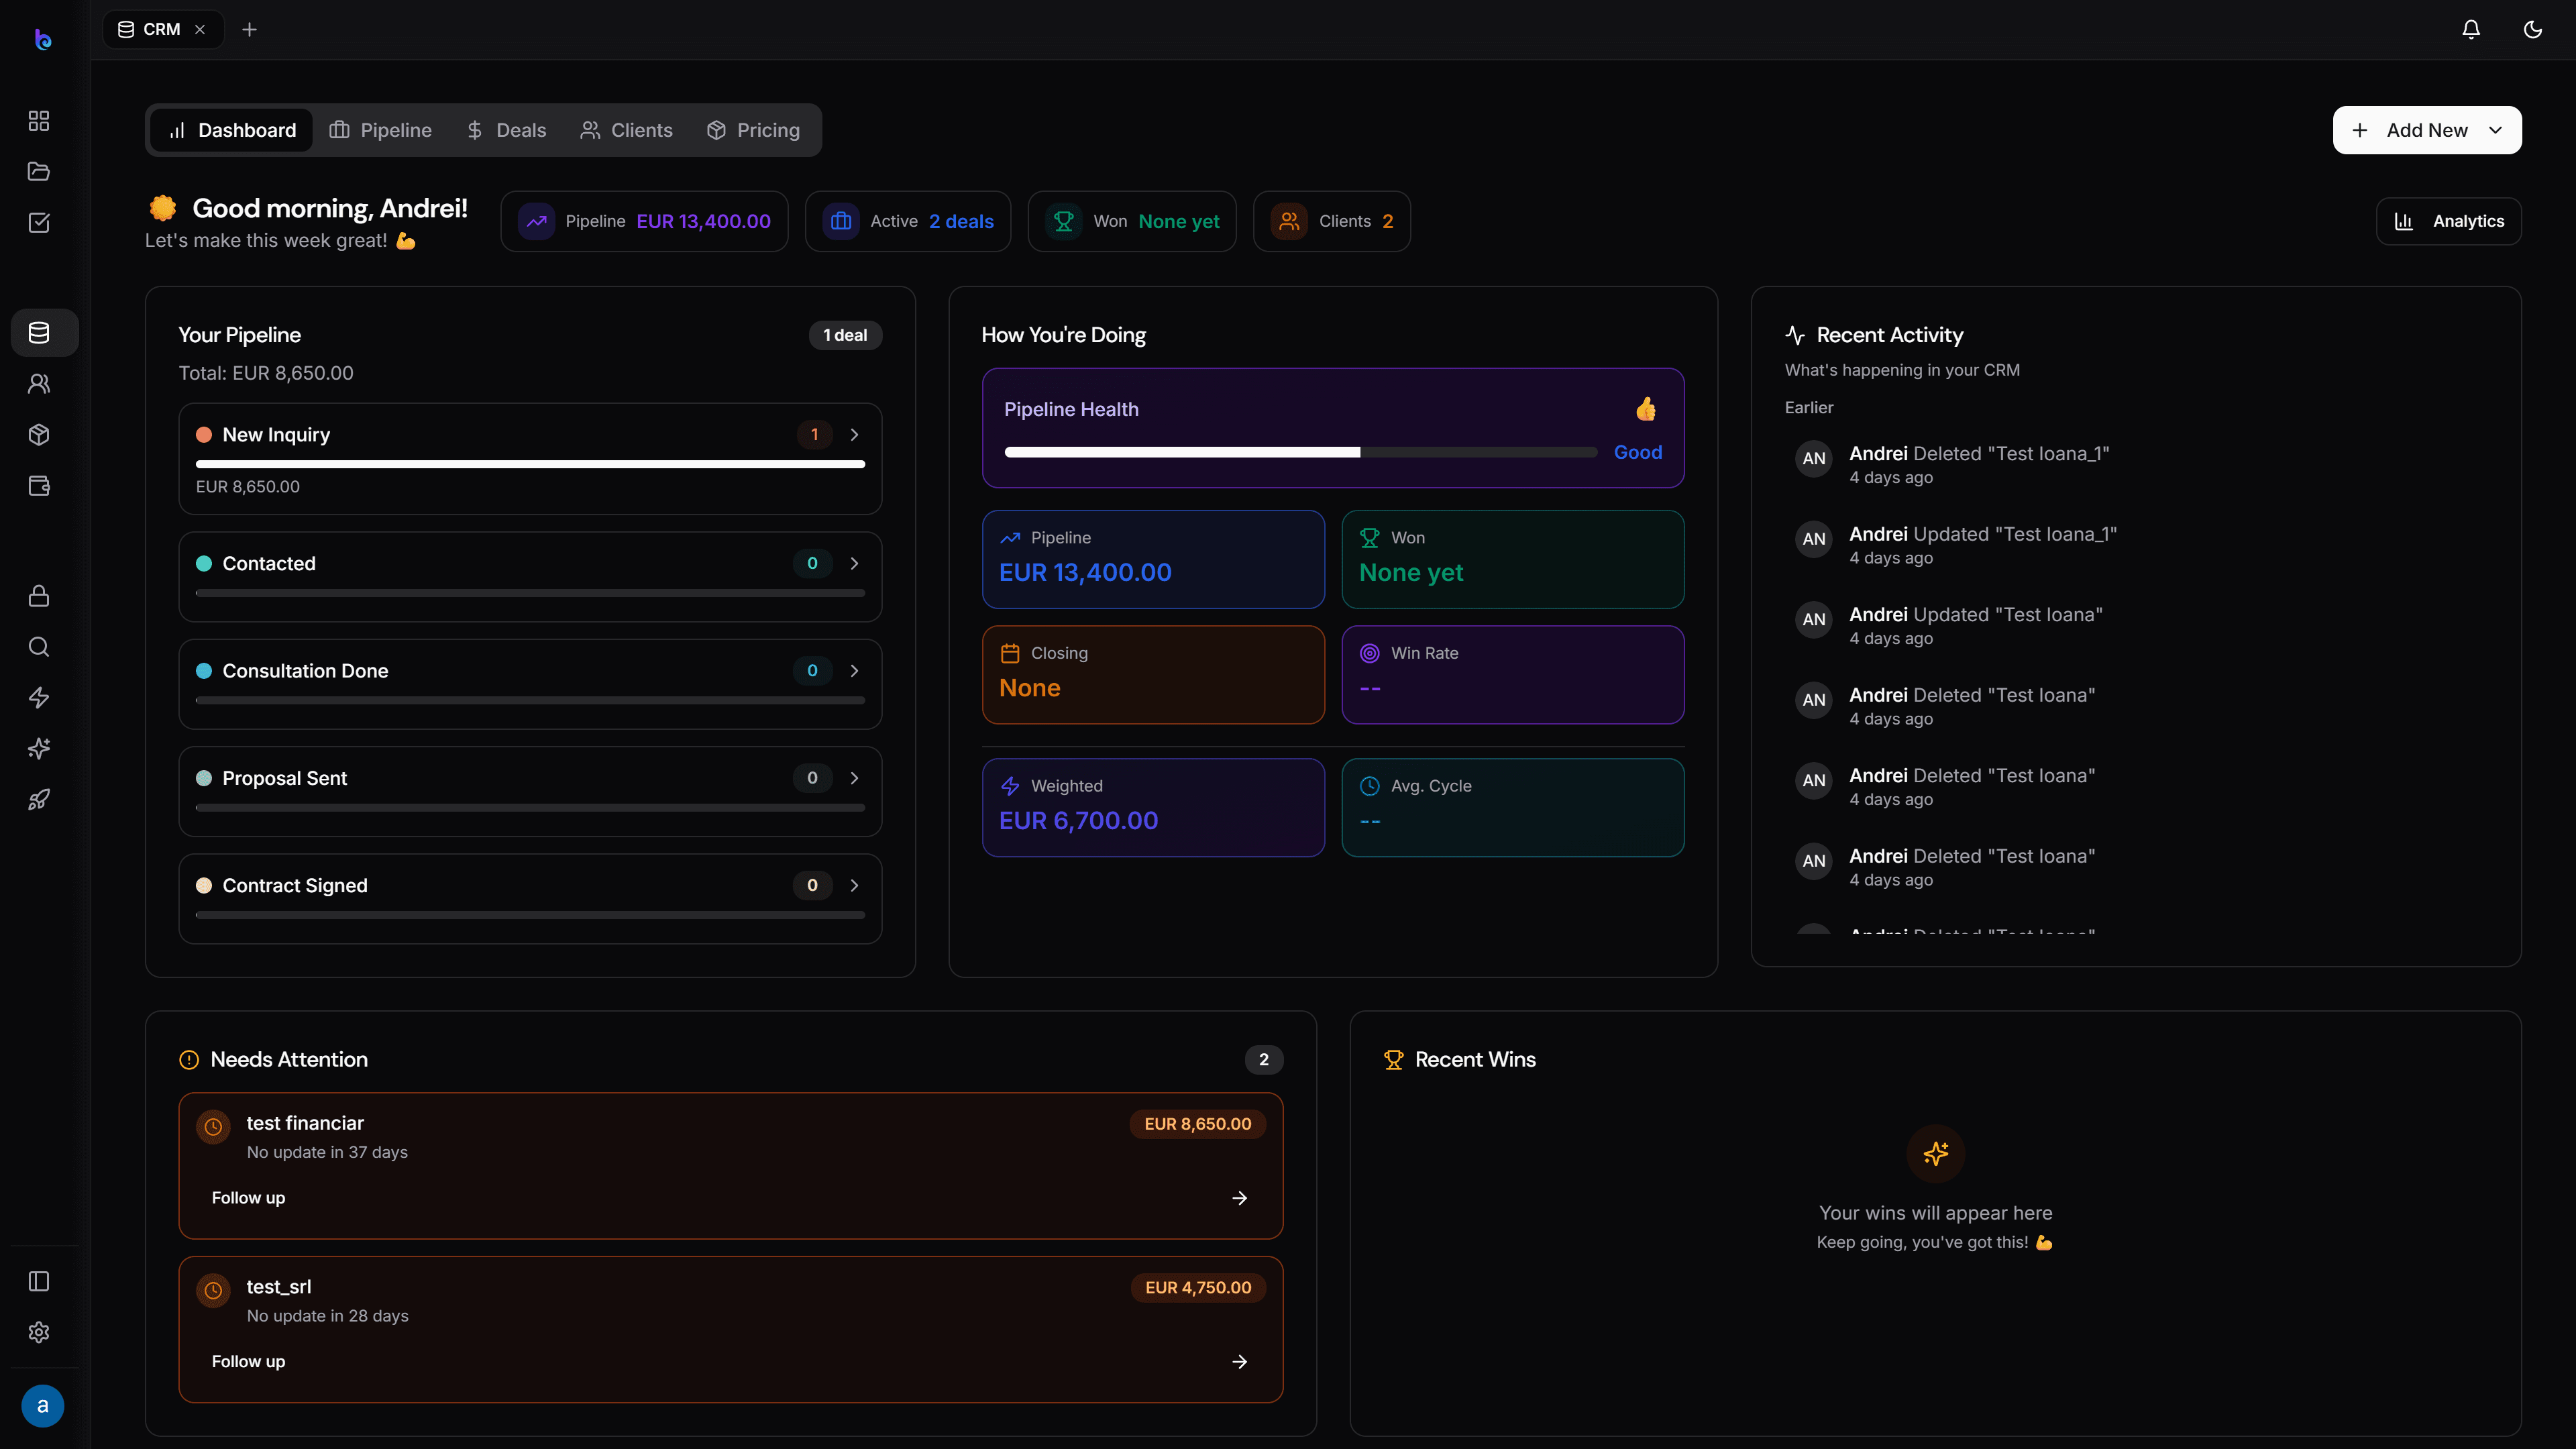Add a new tab with plus icon
Screen dimensions: 2576x1449
(250, 30)
